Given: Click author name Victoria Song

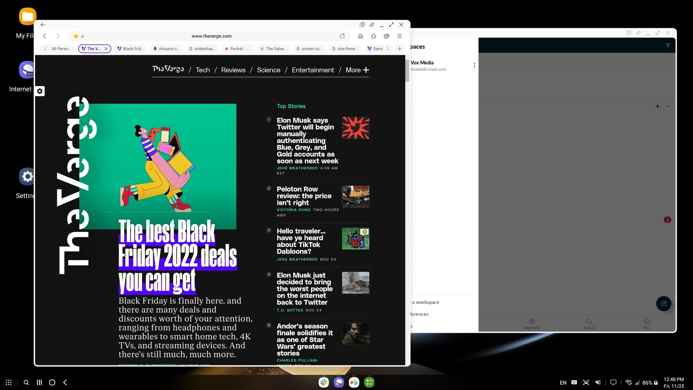Looking at the screenshot, I should click(x=293, y=210).
